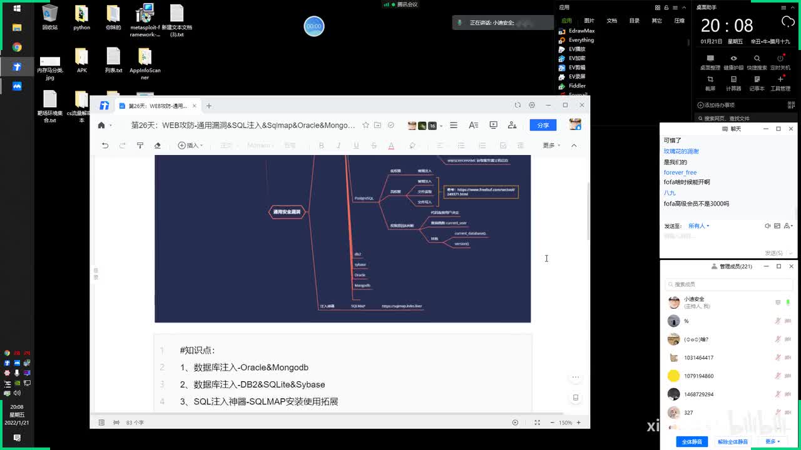Enter fullscreen mode in document status bar
Viewport: 801px width, 450px height.
[x=537, y=422]
